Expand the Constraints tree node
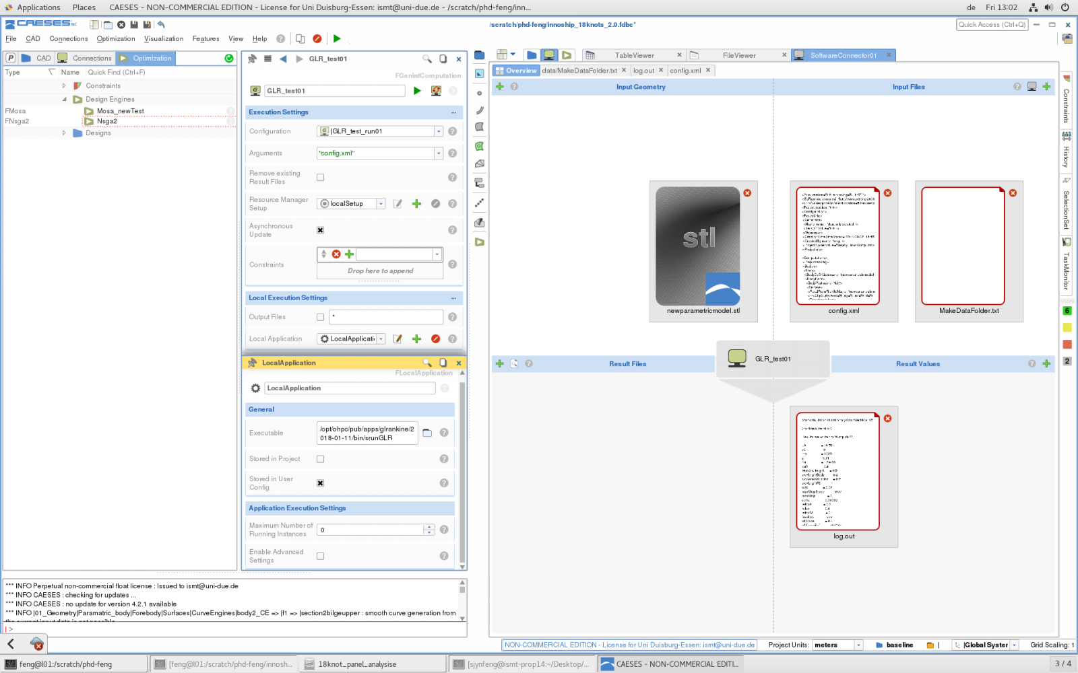1078x673 pixels. point(64,86)
